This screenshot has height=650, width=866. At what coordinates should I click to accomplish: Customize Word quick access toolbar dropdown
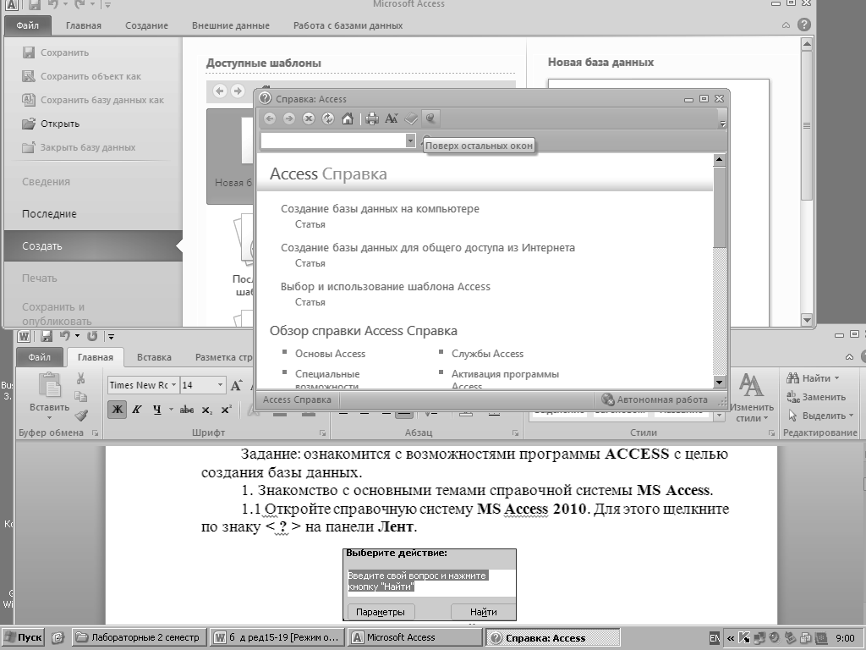point(111,336)
